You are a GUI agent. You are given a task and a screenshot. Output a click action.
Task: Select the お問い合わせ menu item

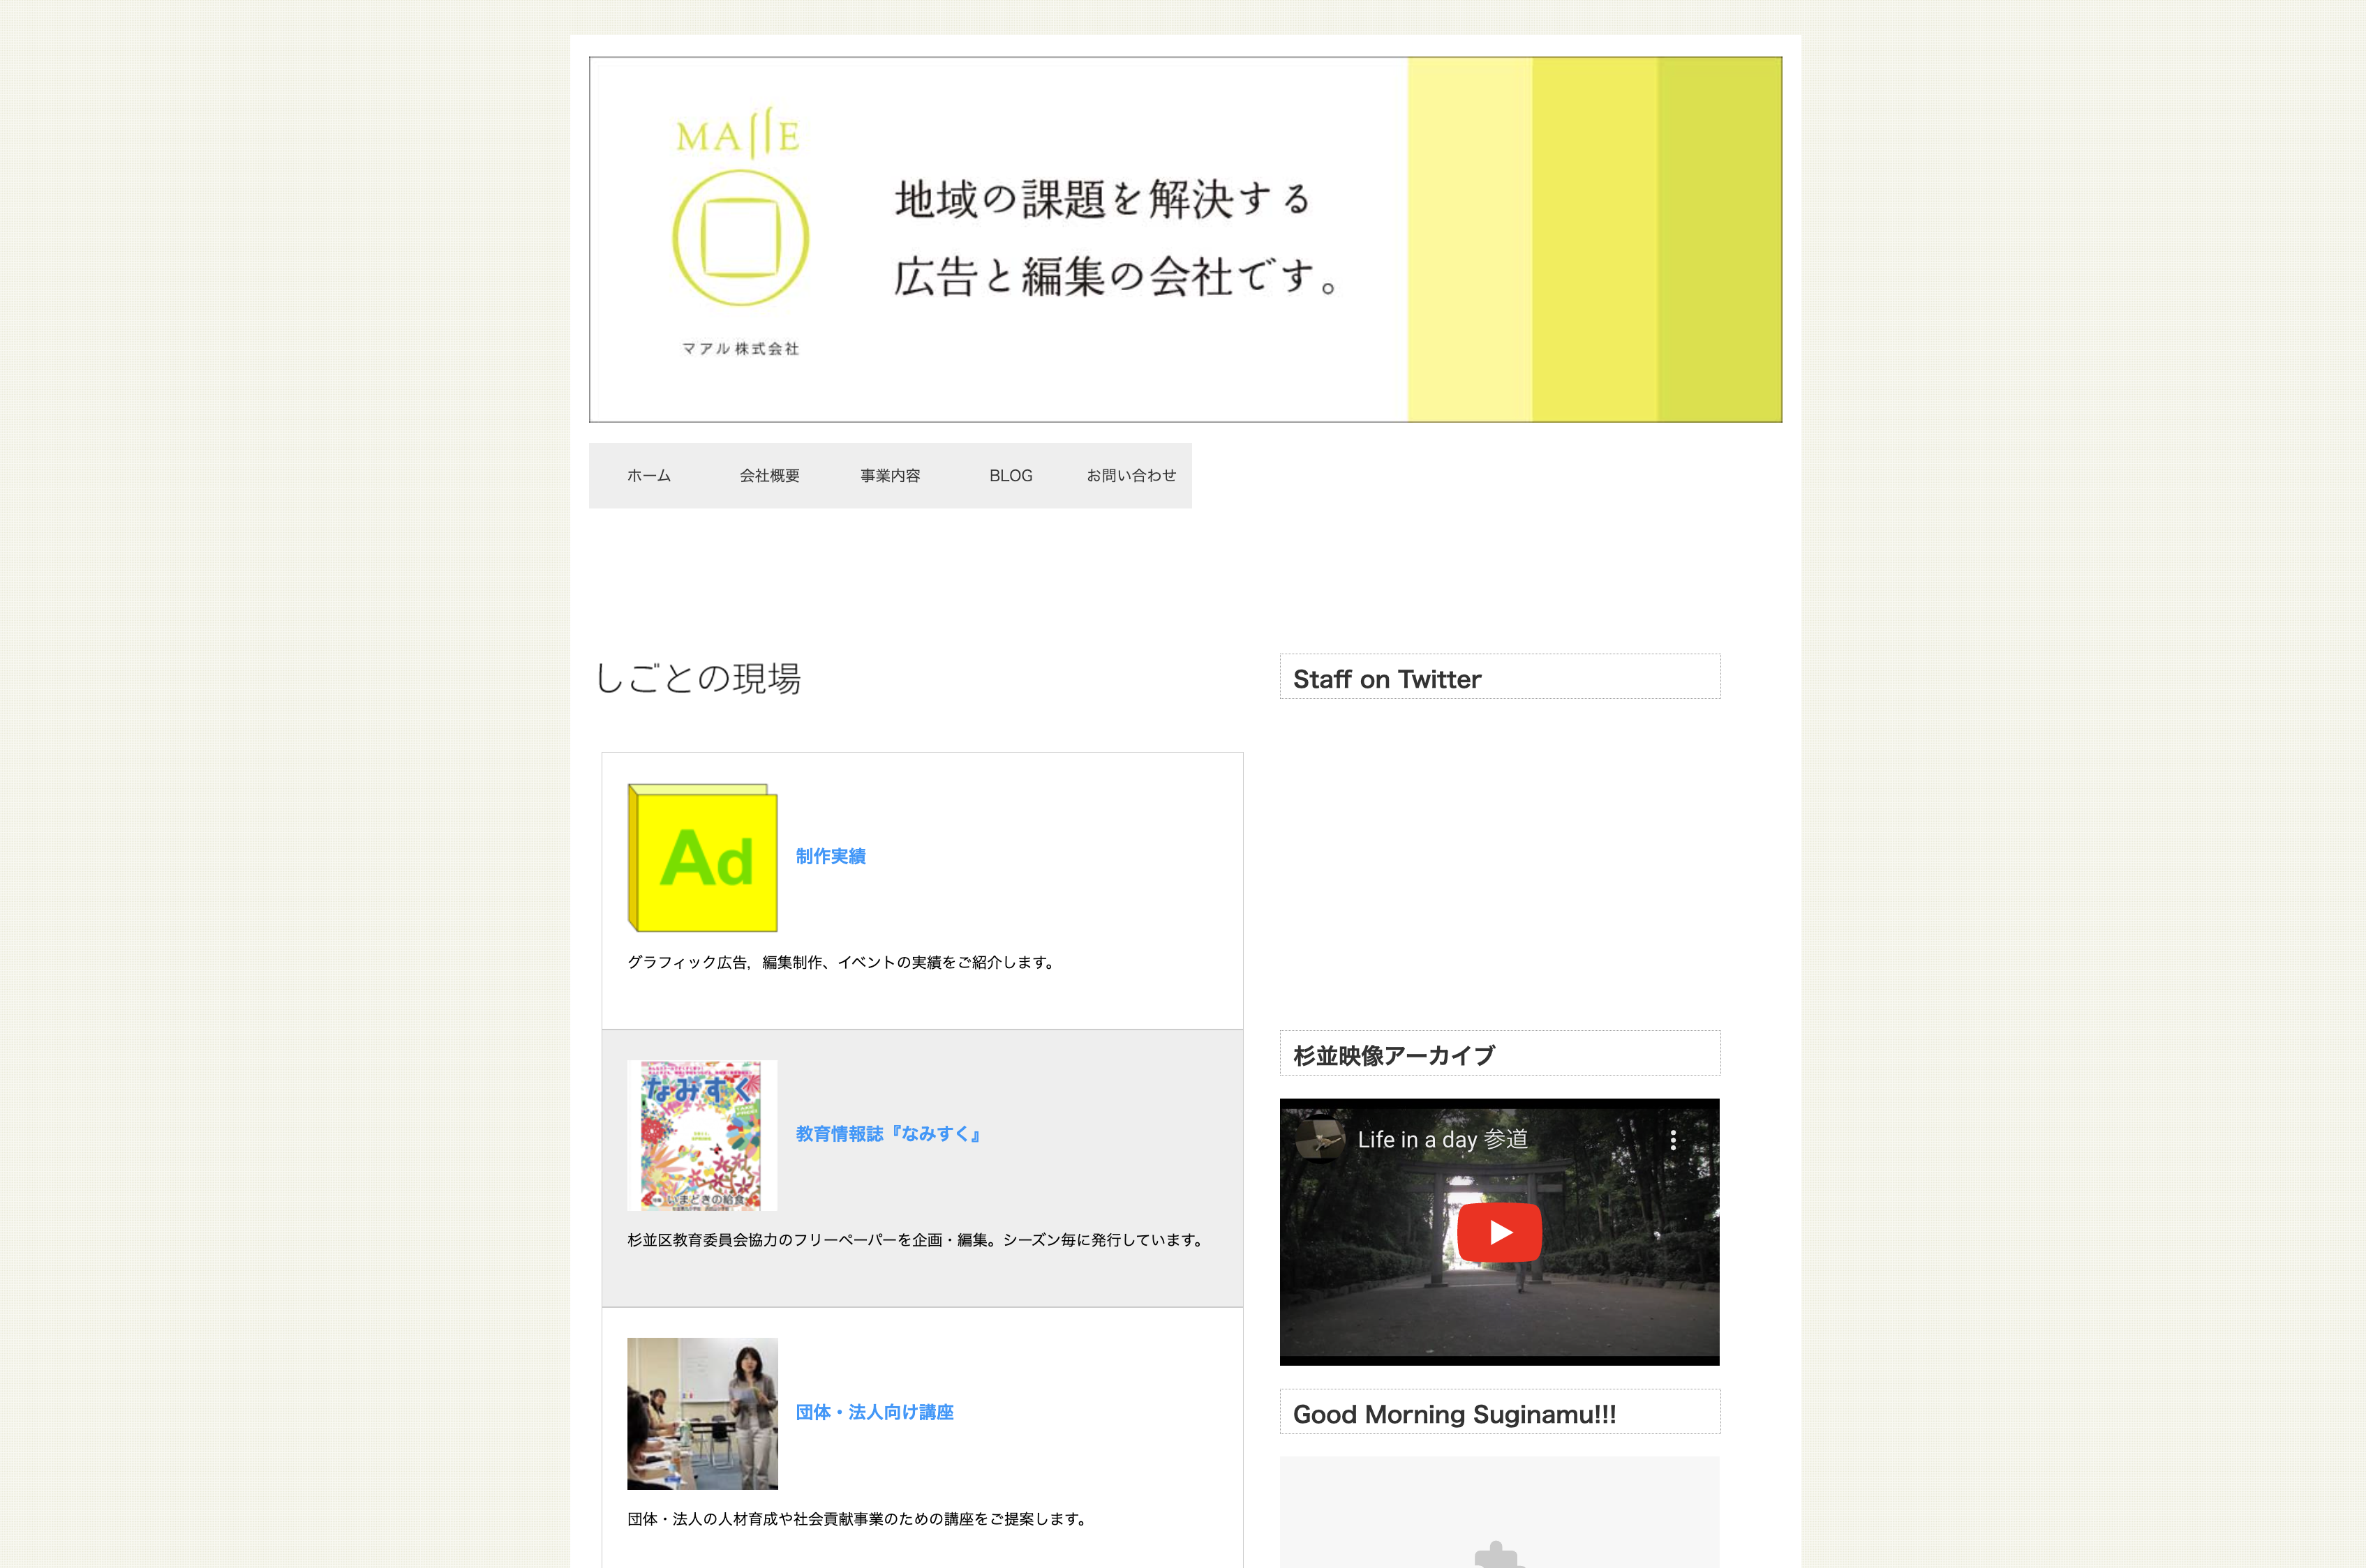pos(1129,474)
